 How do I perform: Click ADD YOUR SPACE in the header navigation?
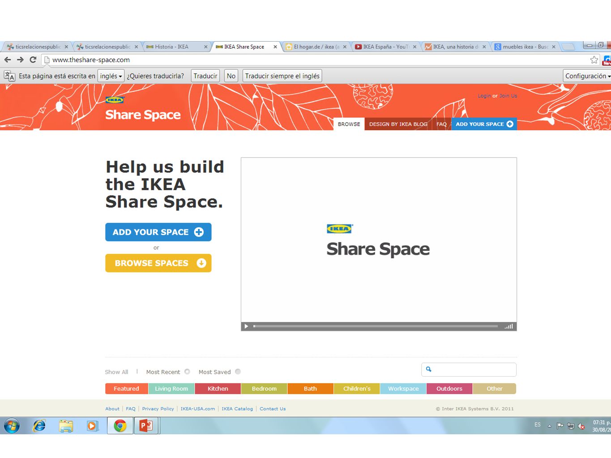coord(484,124)
